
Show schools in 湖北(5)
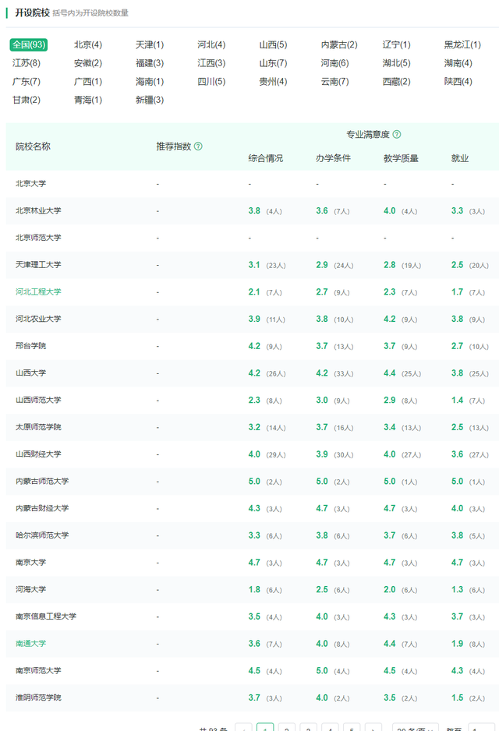[x=396, y=63]
